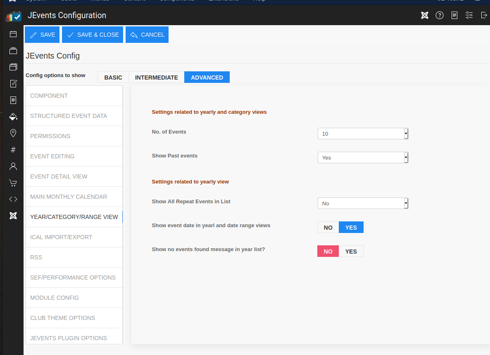
Task: Open the events calendar window sidebar icon
Action: click(x=13, y=67)
